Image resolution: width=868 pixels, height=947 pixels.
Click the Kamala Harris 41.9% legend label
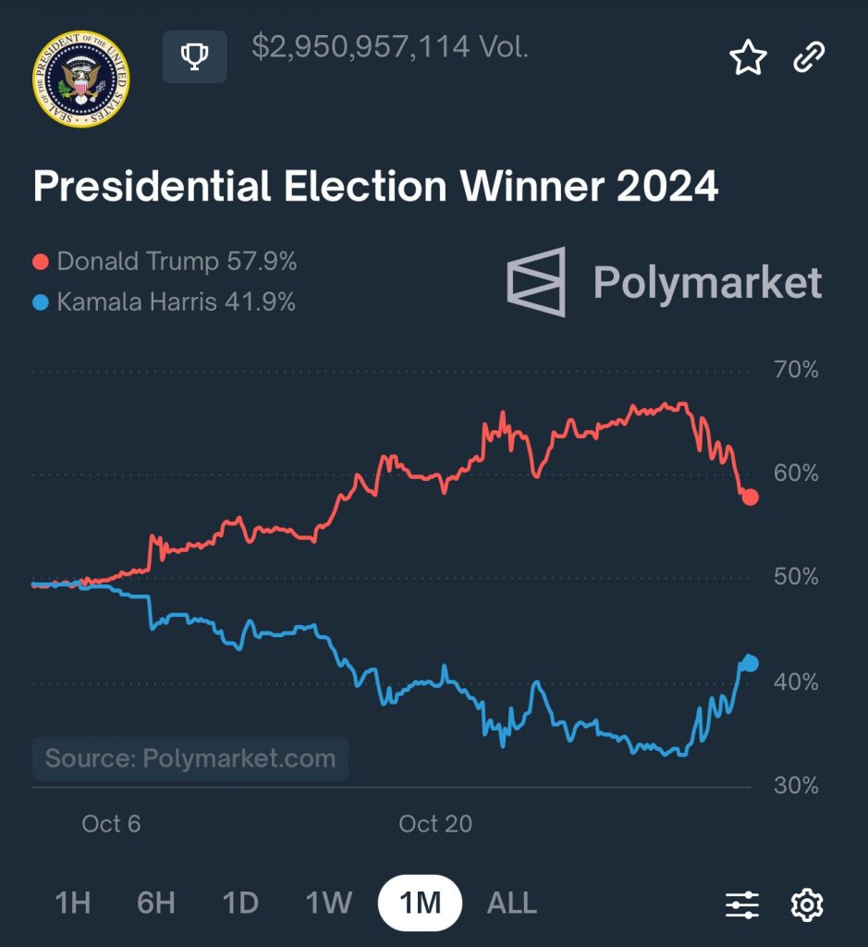177,302
